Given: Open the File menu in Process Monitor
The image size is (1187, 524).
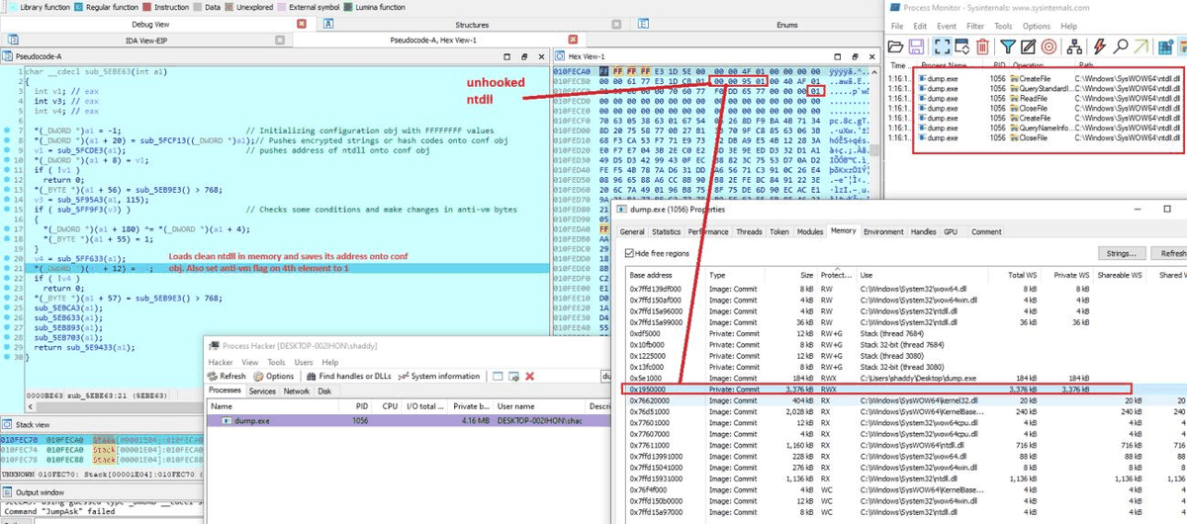Looking at the screenshot, I should point(897,27).
